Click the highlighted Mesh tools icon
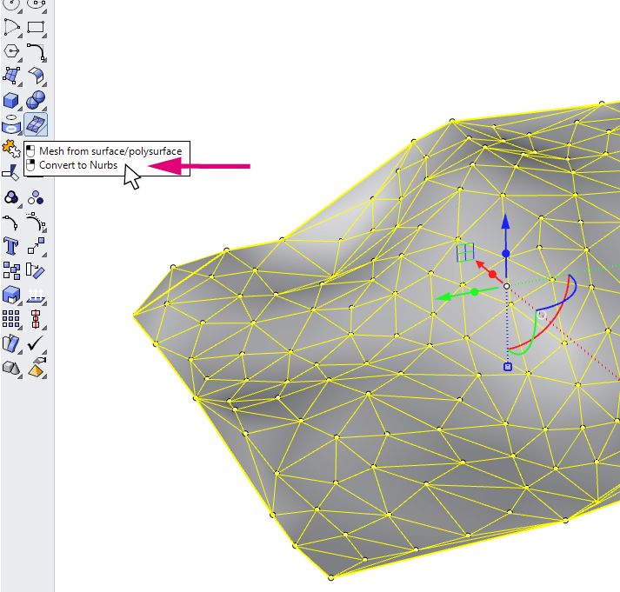Viewport: 620px width, 592px height. 36,124
